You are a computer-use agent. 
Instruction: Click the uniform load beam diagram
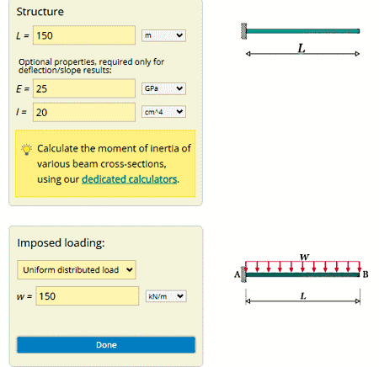click(x=301, y=279)
